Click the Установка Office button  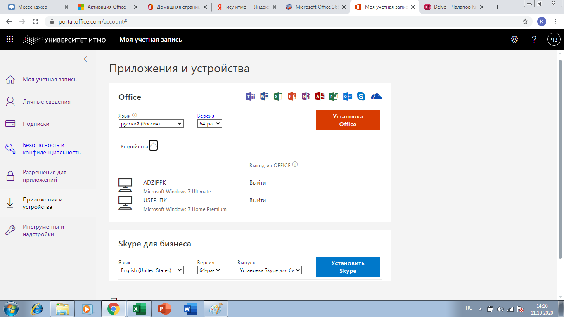pos(348,120)
